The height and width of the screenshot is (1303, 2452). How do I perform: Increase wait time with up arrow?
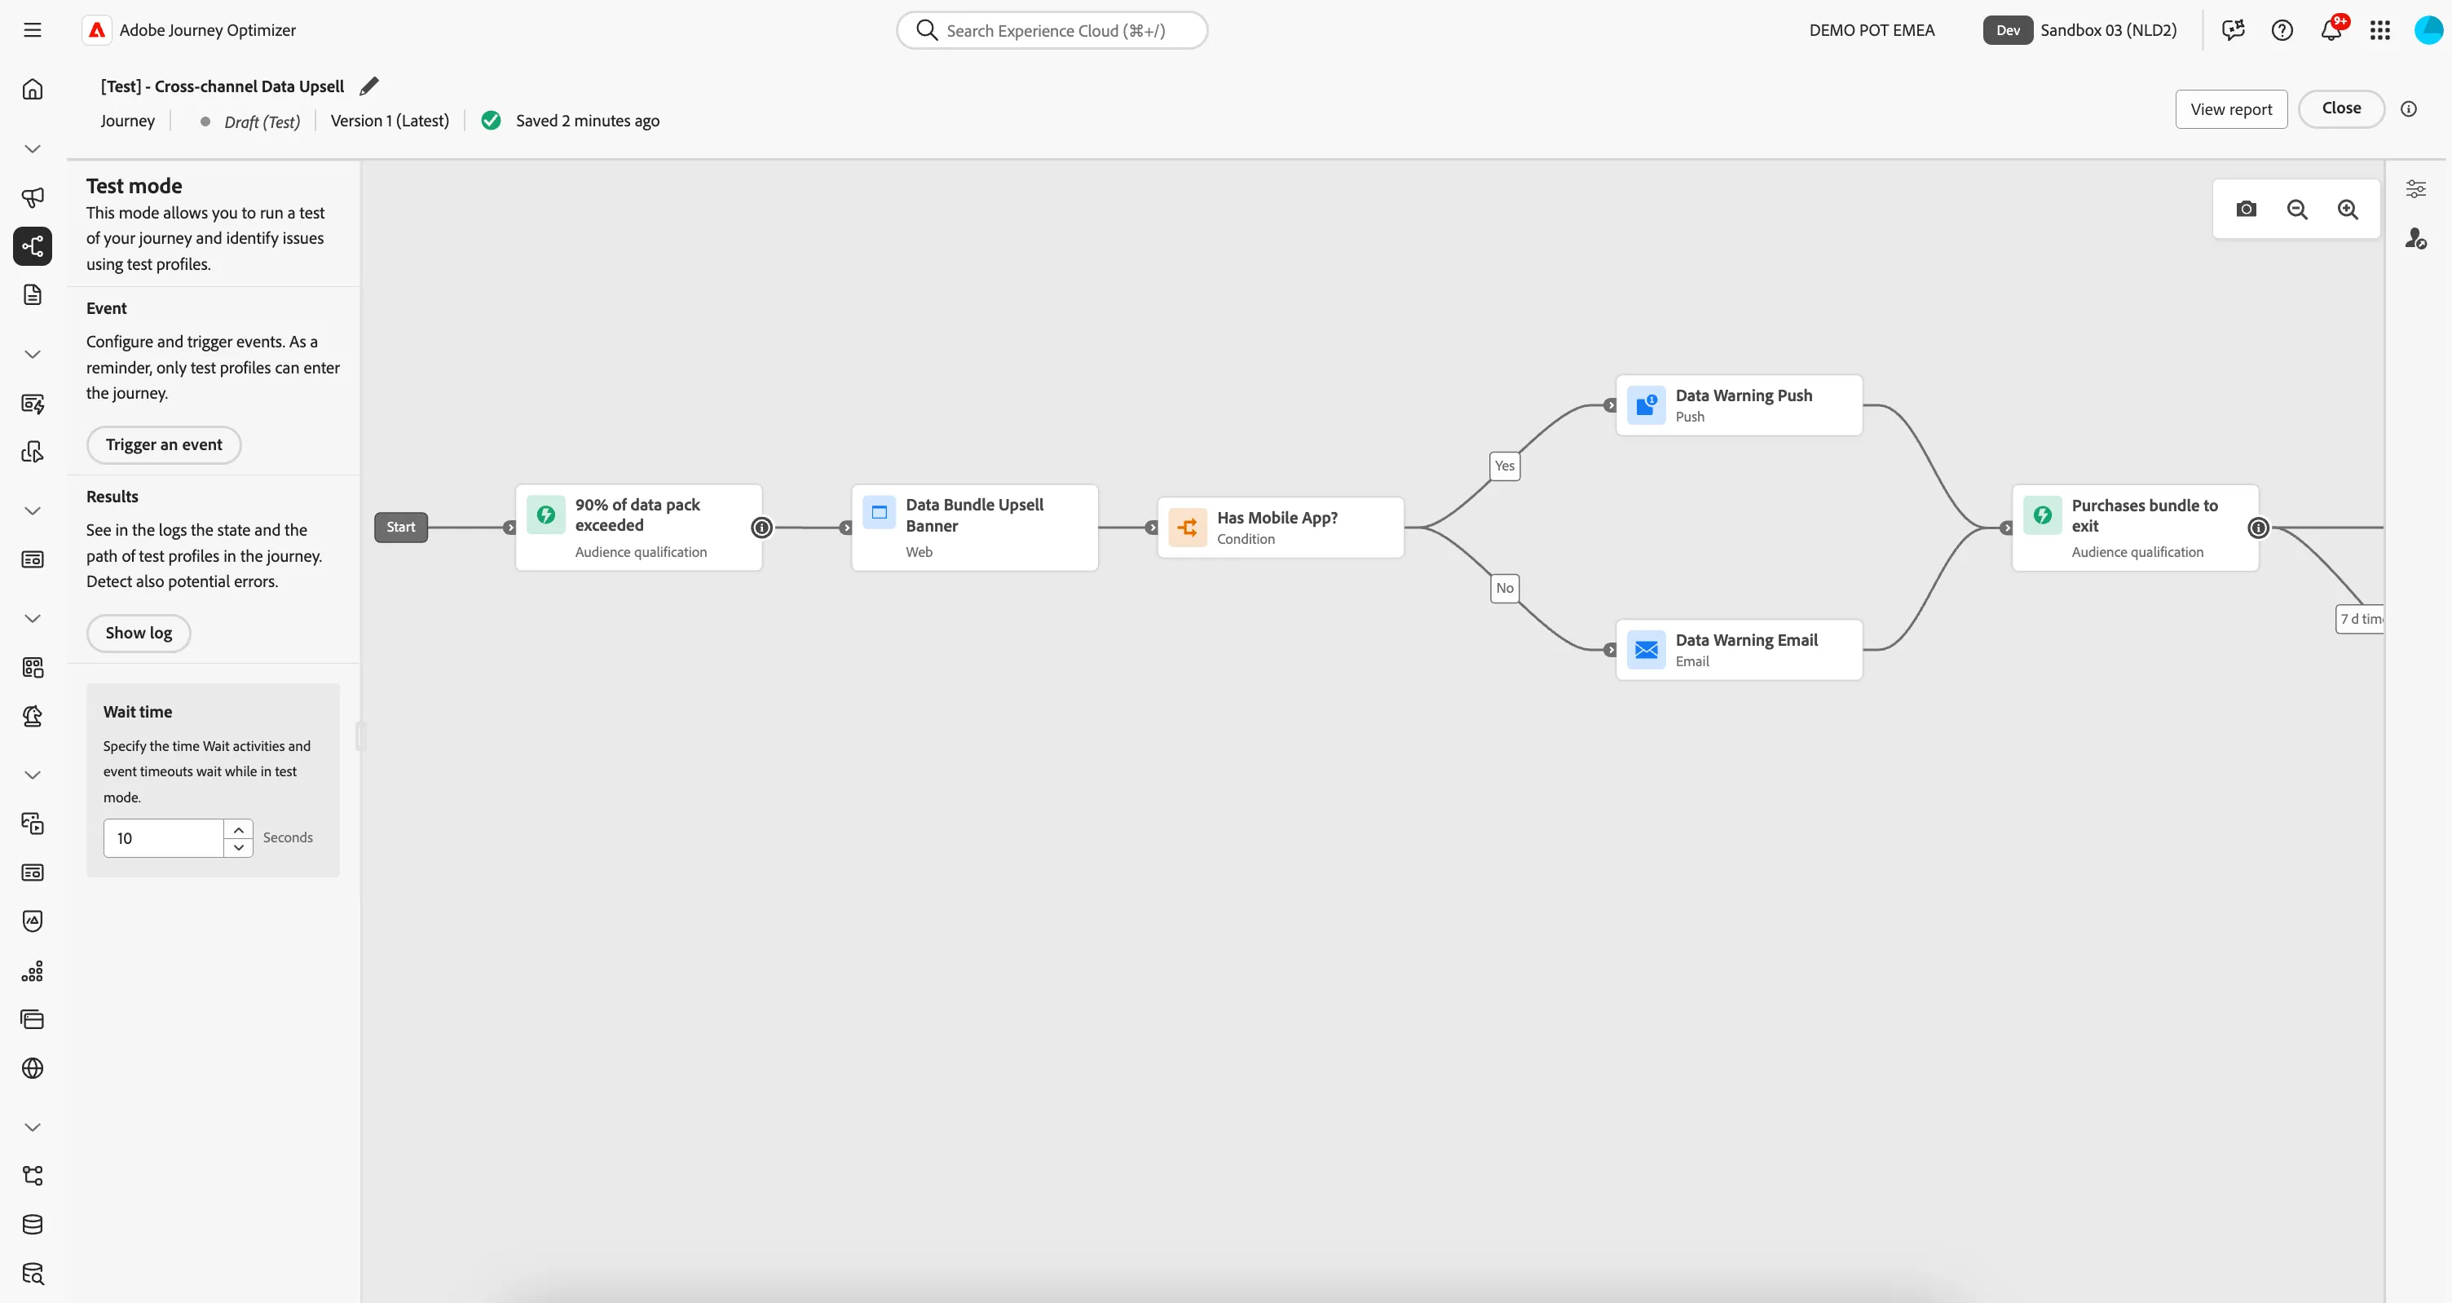click(x=239, y=829)
